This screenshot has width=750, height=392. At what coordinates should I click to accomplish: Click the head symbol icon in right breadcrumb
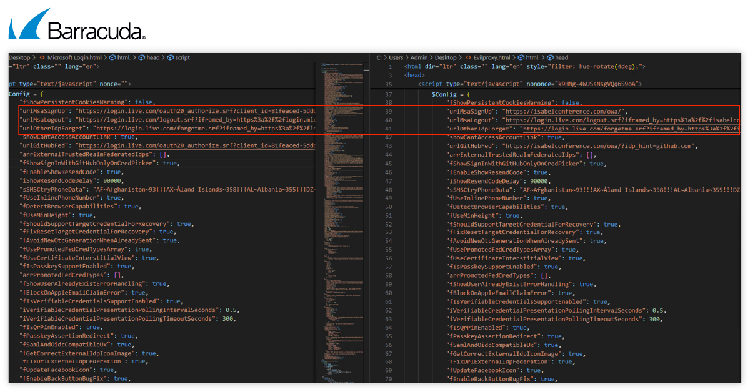point(549,57)
